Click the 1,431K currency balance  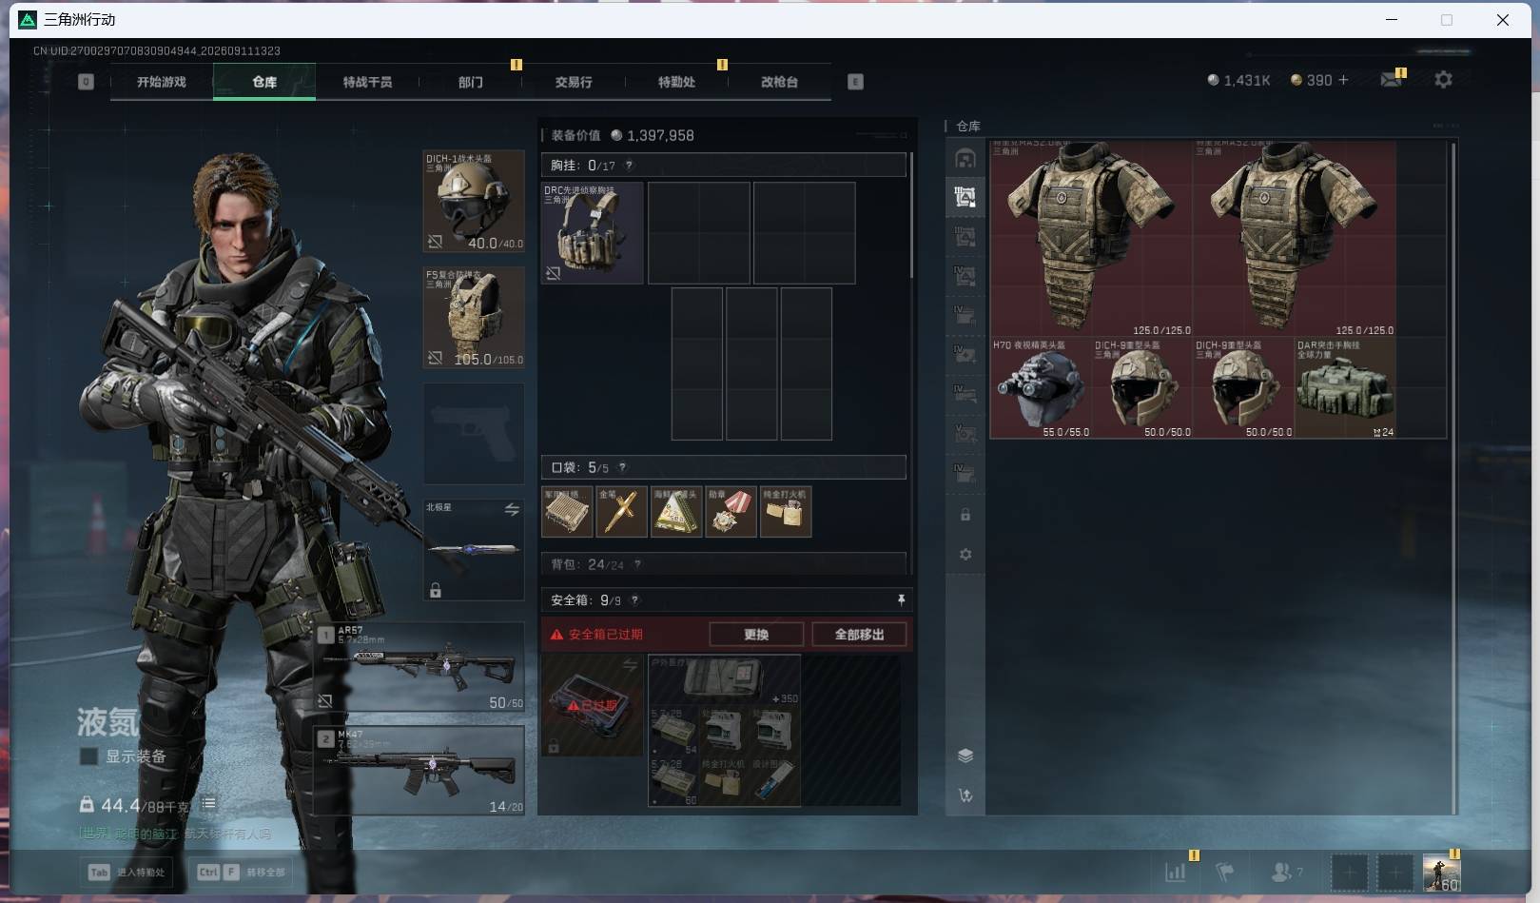[1238, 81]
